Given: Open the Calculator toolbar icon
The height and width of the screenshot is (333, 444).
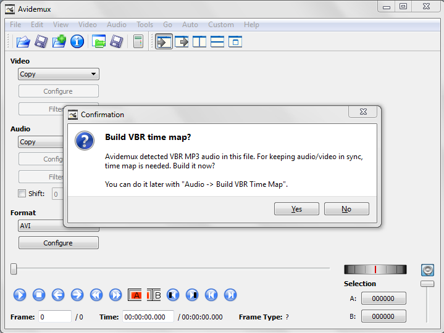Looking at the screenshot, I should [x=138, y=42].
